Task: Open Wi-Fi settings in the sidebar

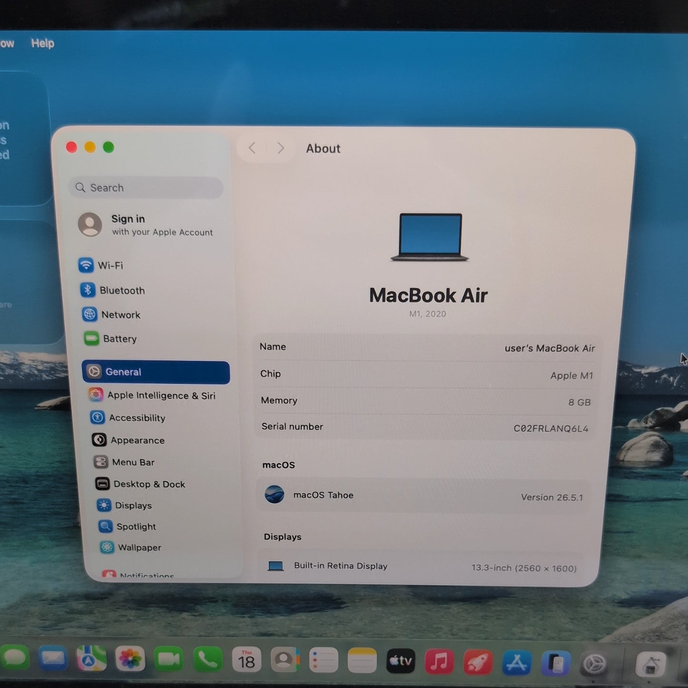Action: point(101,265)
